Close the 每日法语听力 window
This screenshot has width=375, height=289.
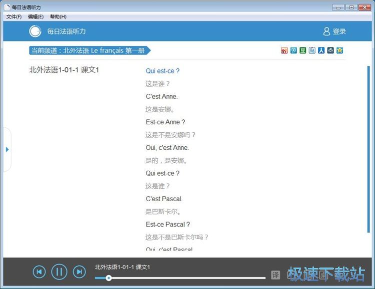364,7
